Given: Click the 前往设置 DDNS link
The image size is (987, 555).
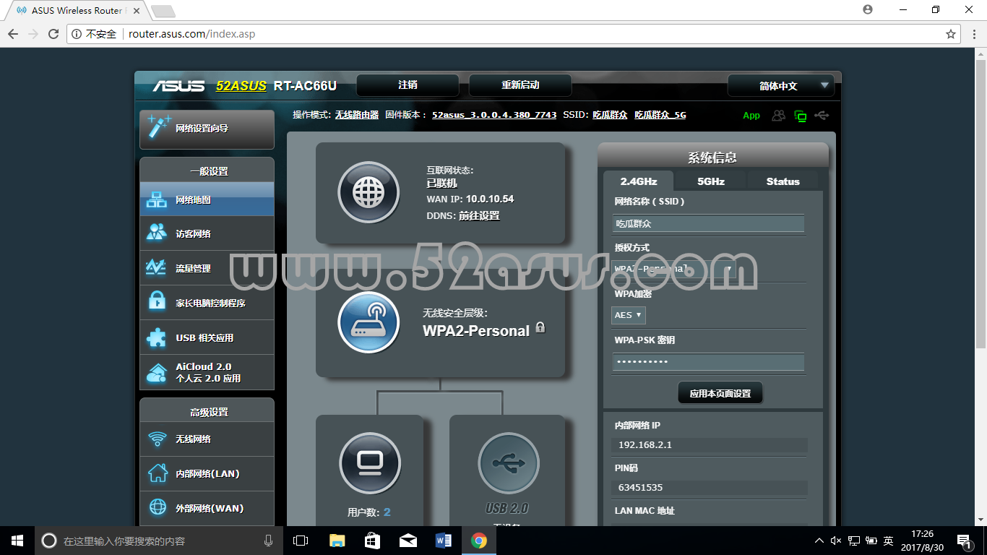Looking at the screenshot, I should click(x=479, y=215).
